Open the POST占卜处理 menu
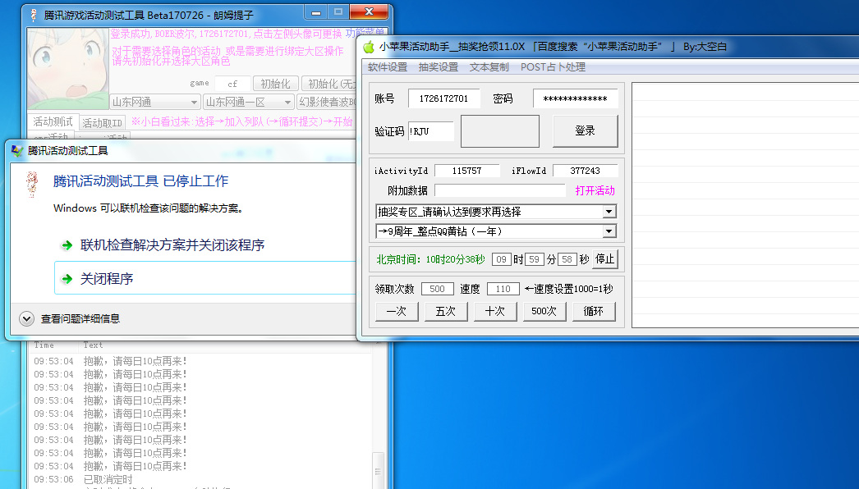 point(553,66)
